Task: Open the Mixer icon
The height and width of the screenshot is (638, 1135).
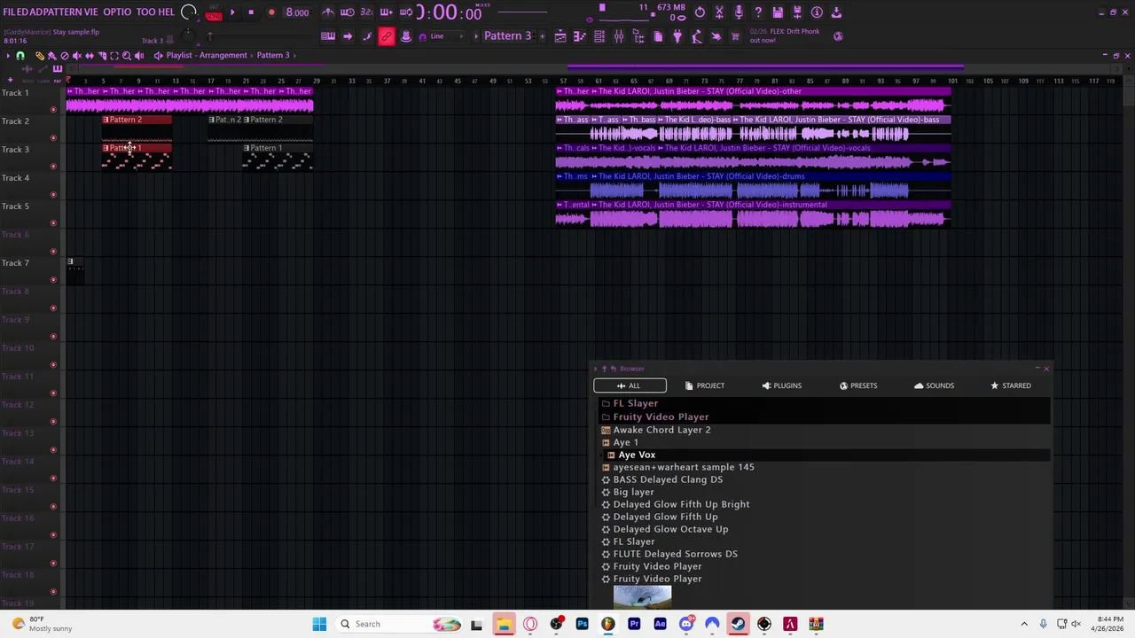Action: pyautogui.click(x=618, y=36)
